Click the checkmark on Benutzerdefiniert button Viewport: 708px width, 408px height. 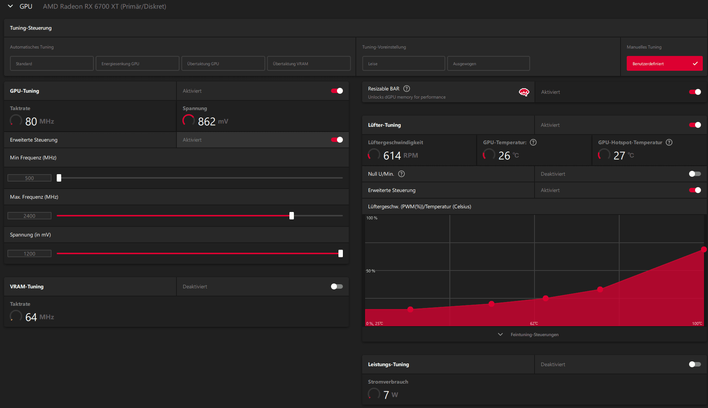tap(695, 64)
